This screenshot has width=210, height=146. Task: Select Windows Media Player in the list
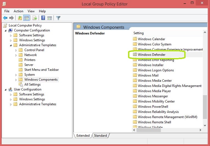coord(154,91)
